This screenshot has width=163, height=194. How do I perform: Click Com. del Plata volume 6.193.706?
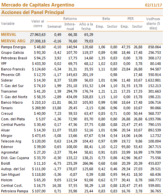click(153, 119)
